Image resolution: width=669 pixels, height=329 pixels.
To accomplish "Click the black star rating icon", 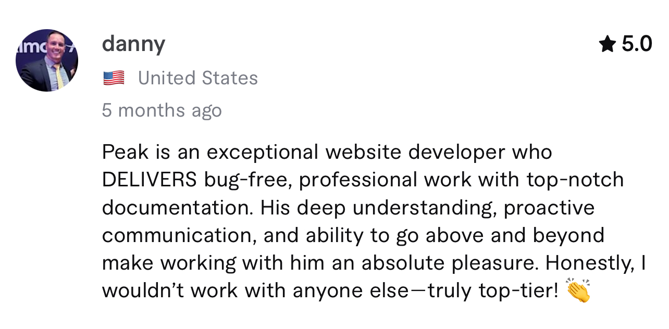I will click(x=608, y=44).
